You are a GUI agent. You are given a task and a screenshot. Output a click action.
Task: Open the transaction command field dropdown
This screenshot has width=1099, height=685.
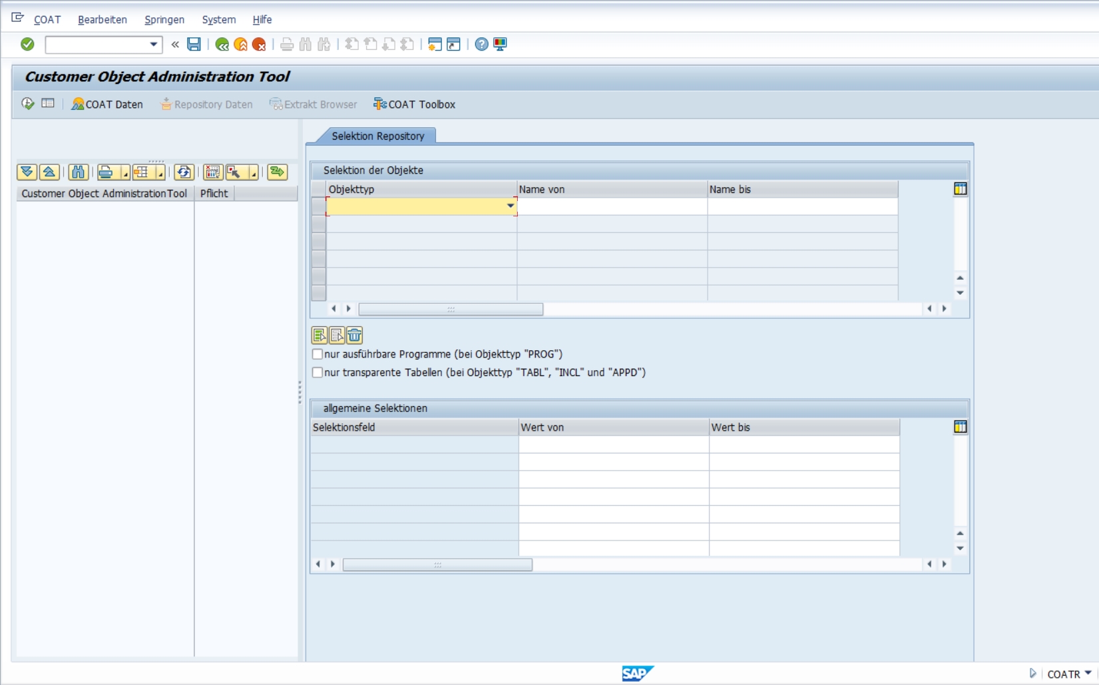click(x=154, y=45)
